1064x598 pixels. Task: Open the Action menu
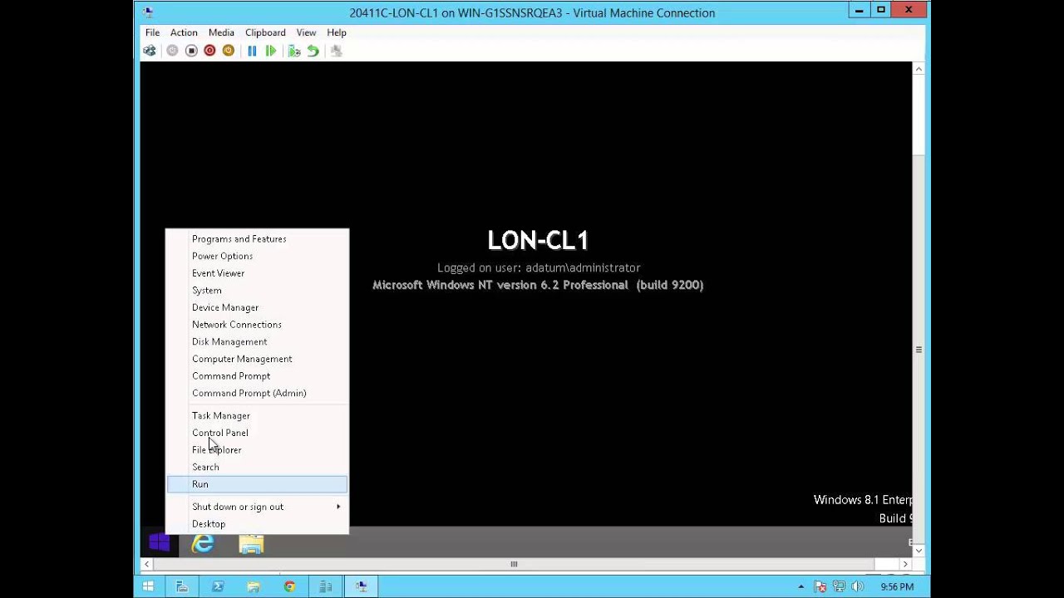click(x=184, y=32)
